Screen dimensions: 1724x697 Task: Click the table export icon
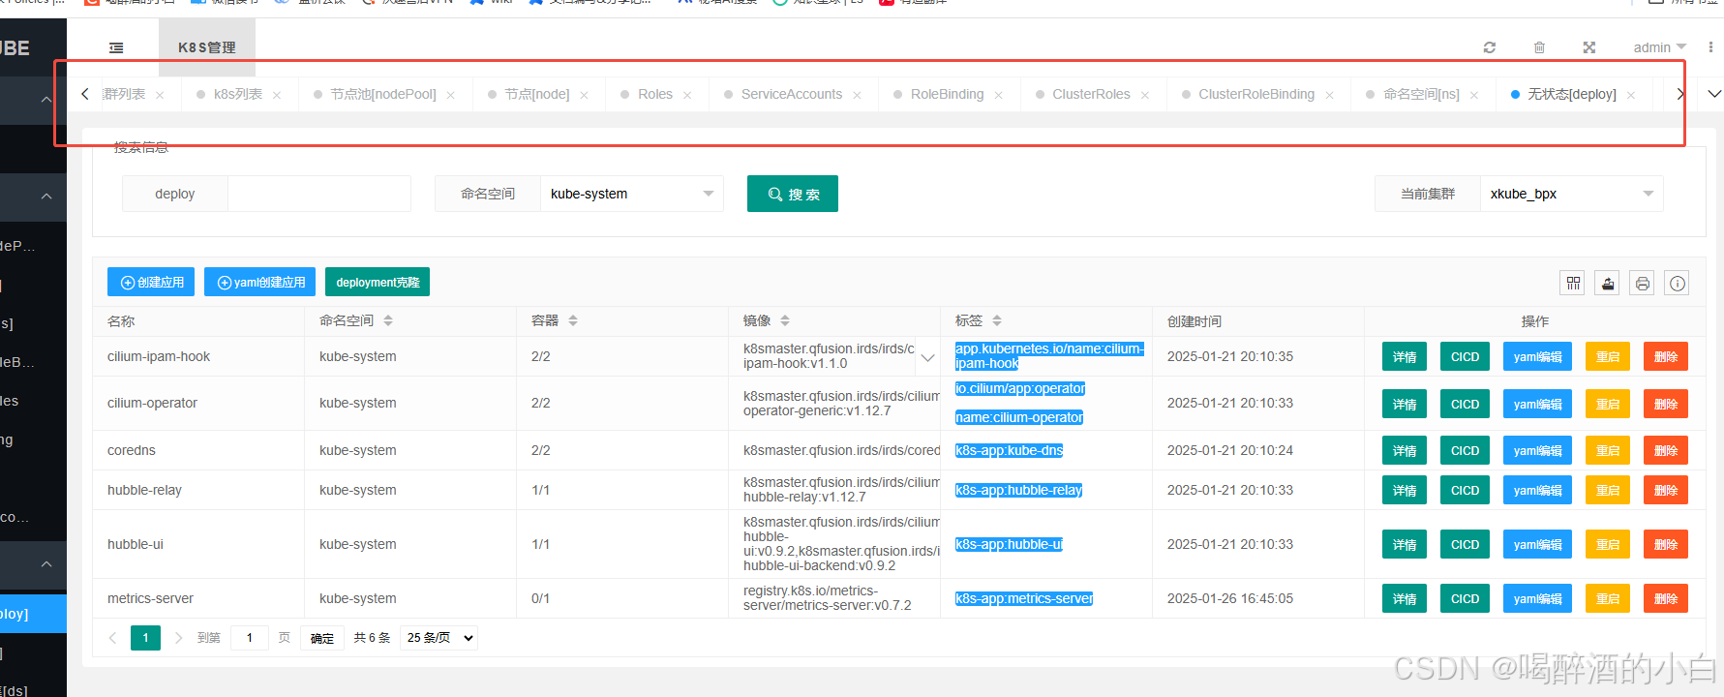(x=1608, y=283)
